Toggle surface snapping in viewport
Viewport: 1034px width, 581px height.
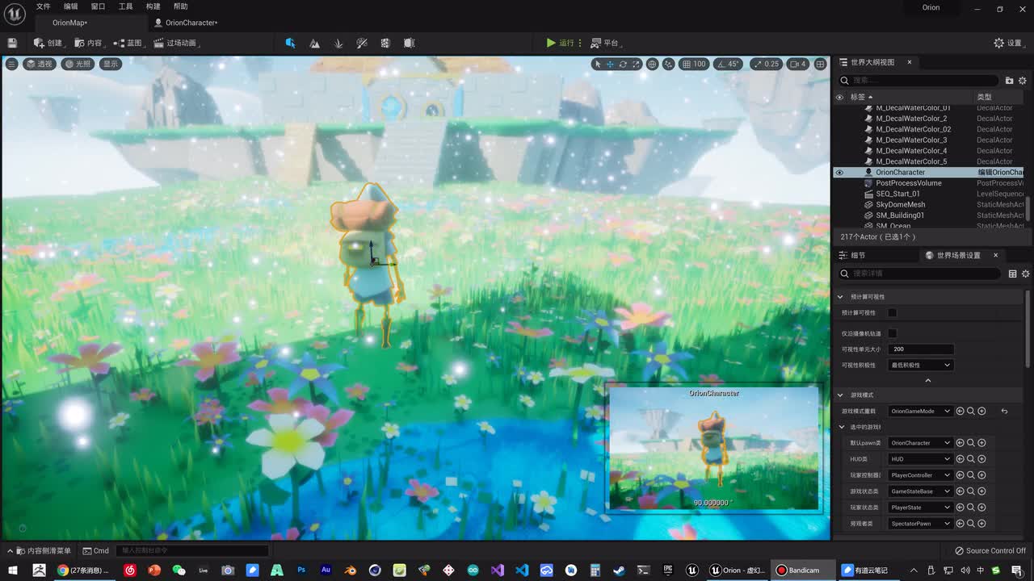click(668, 64)
